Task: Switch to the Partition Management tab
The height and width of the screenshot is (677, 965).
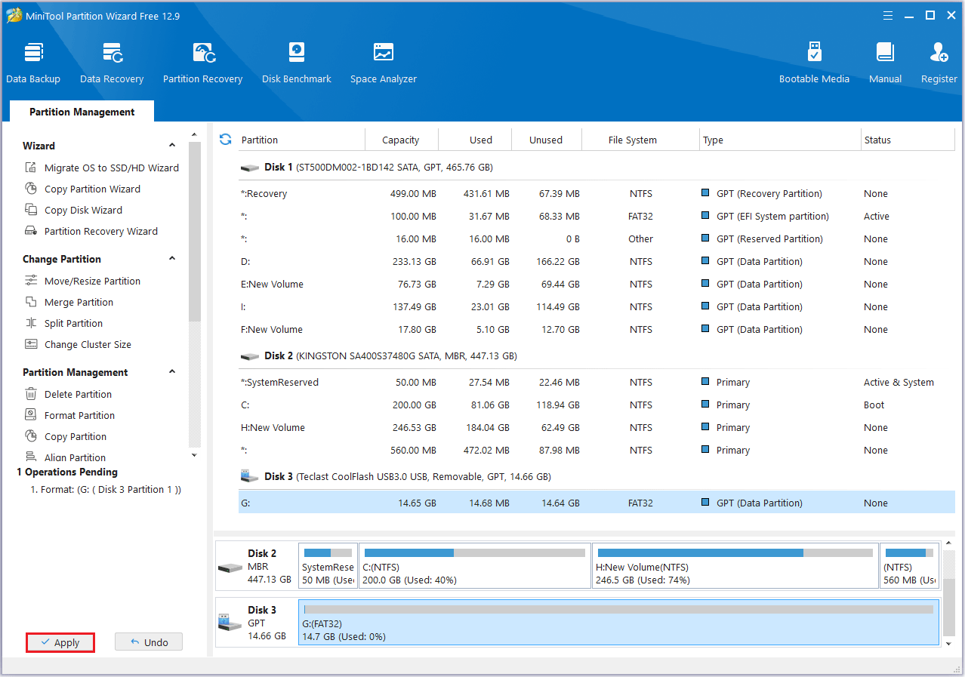Action: click(82, 112)
